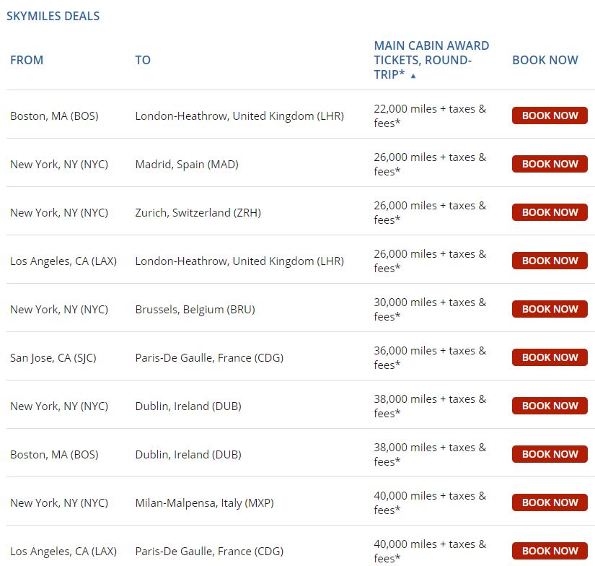
Task: Book New York to Madrid flight
Action: pyautogui.click(x=550, y=164)
